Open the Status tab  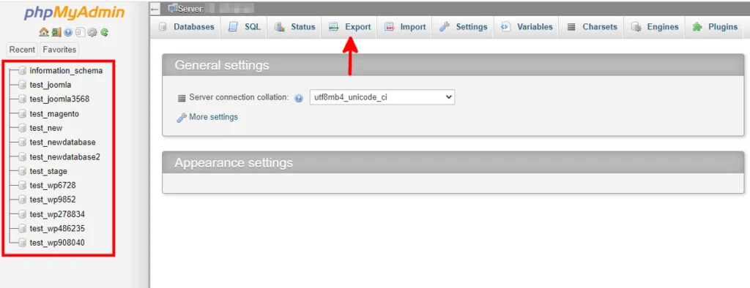coord(294,27)
